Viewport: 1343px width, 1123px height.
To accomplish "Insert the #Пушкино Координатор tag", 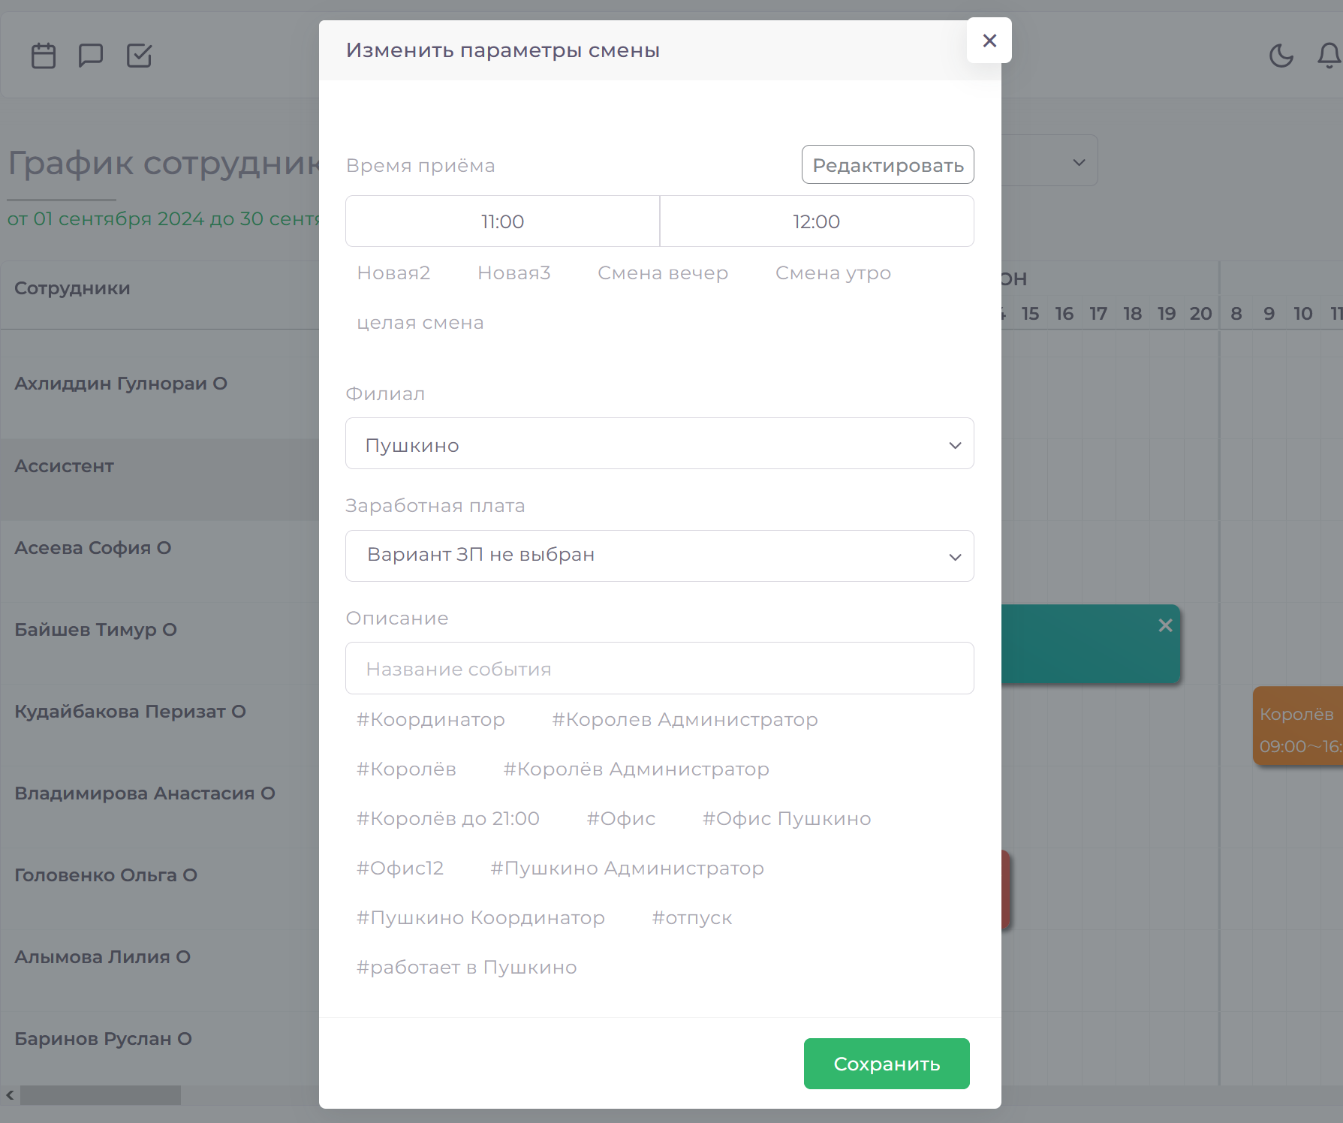I will pyautogui.click(x=480, y=917).
